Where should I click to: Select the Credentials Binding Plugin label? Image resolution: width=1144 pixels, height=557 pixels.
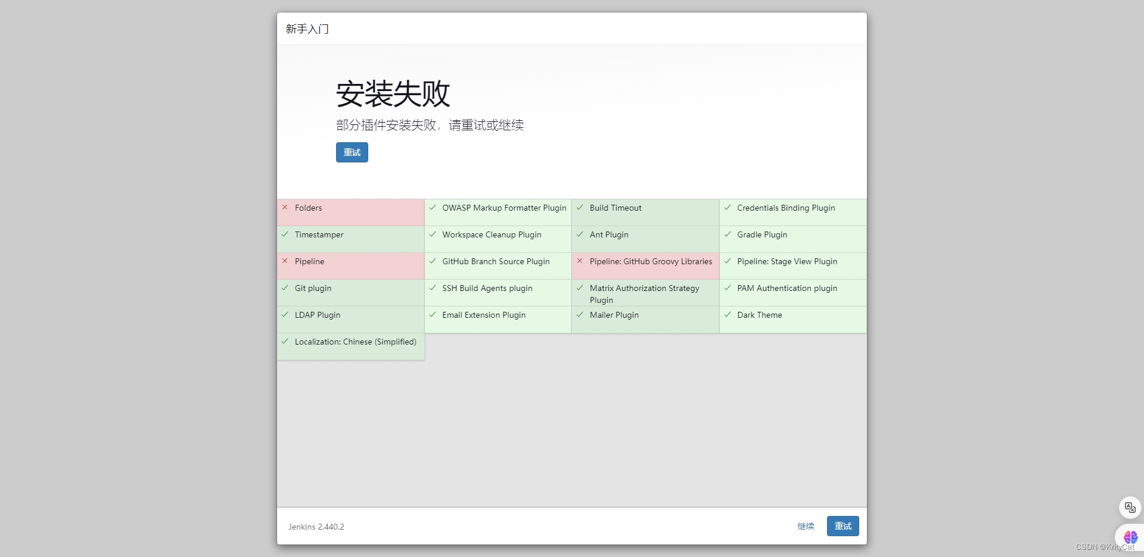[x=786, y=208]
